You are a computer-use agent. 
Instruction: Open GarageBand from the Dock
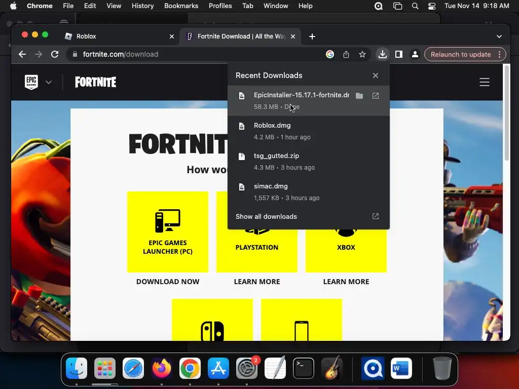click(332, 368)
